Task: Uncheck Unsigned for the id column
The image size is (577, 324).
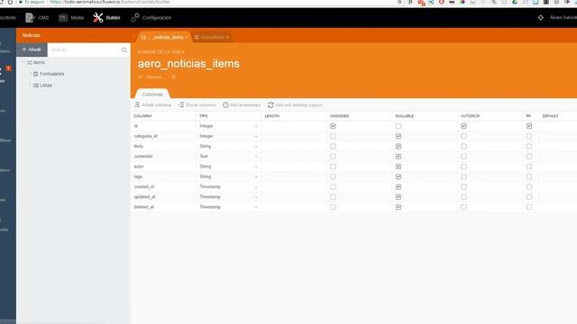Action: (333, 126)
